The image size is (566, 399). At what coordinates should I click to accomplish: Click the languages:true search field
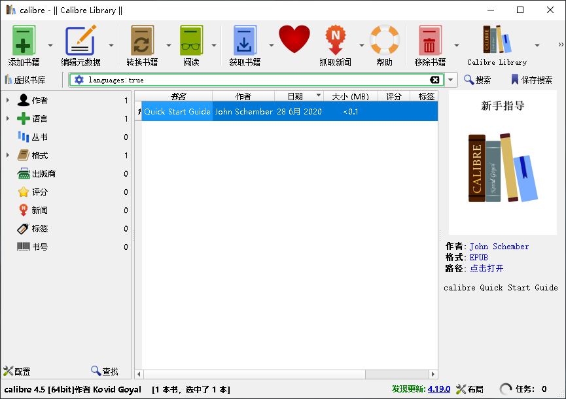tap(256, 80)
